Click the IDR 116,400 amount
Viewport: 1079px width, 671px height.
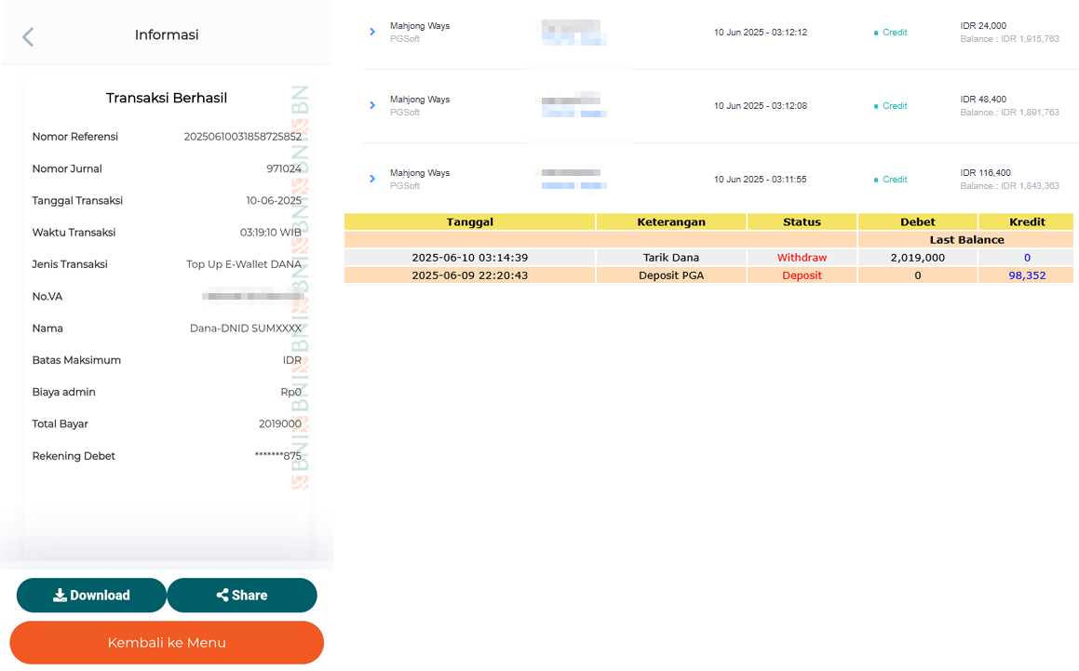[985, 173]
